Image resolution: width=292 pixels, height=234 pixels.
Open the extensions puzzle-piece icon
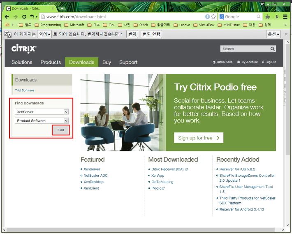[268, 17]
